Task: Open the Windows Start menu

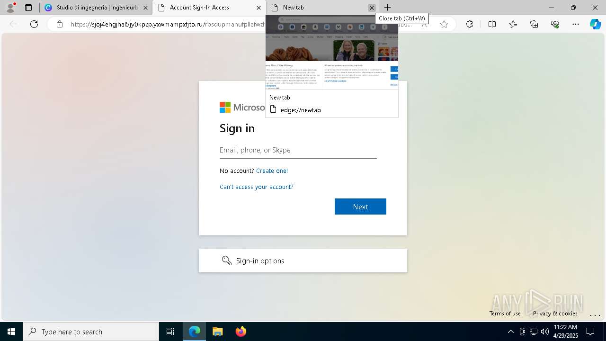Action: tap(11, 332)
